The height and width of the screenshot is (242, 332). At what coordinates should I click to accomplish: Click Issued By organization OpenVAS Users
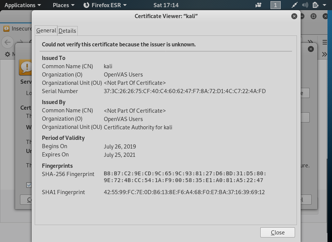(x=123, y=119)
